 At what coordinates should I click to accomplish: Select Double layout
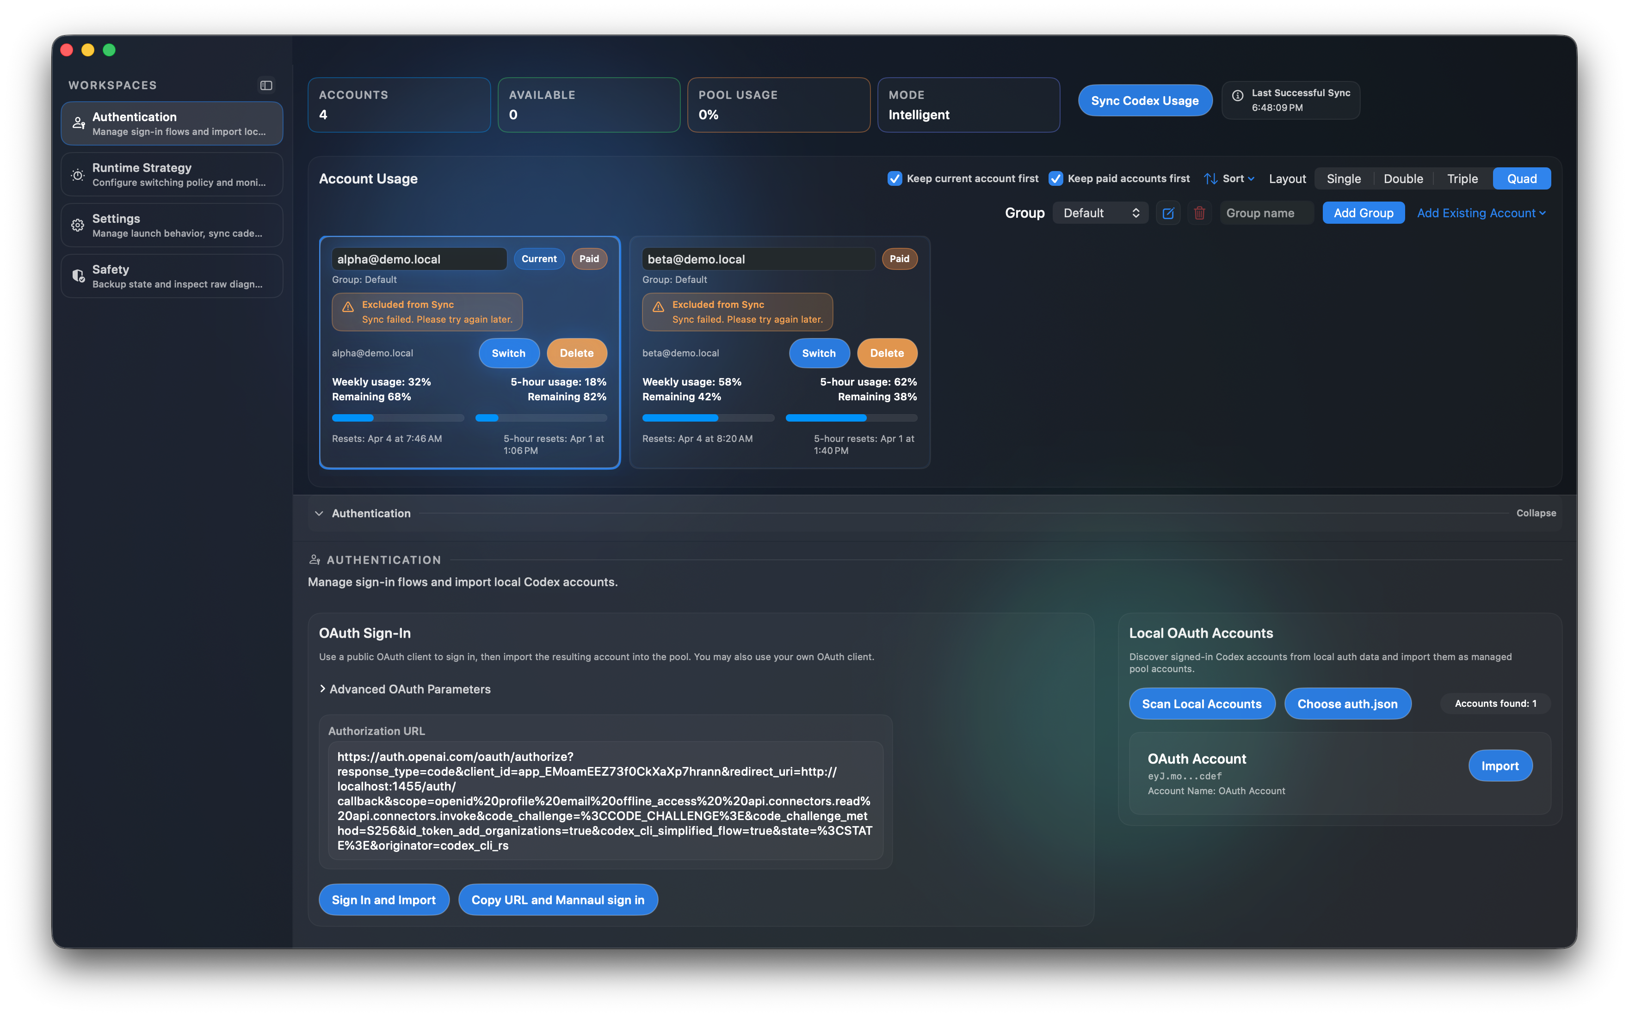1403,179
